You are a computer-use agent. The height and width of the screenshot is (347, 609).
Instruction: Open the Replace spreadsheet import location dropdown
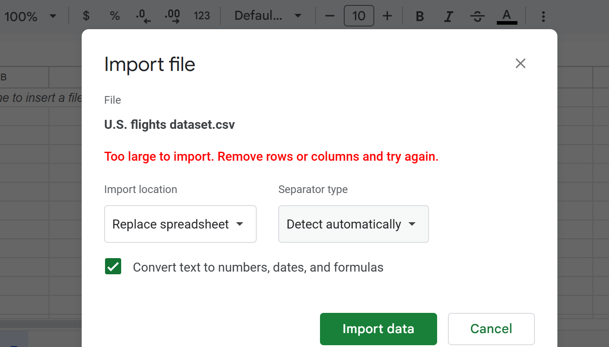point(180,224)
